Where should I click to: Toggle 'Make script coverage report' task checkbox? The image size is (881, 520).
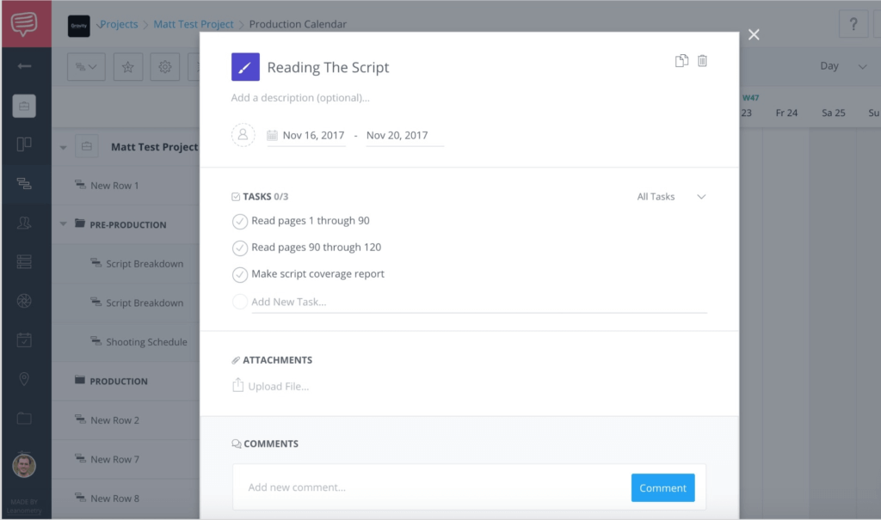click(240, 275)
